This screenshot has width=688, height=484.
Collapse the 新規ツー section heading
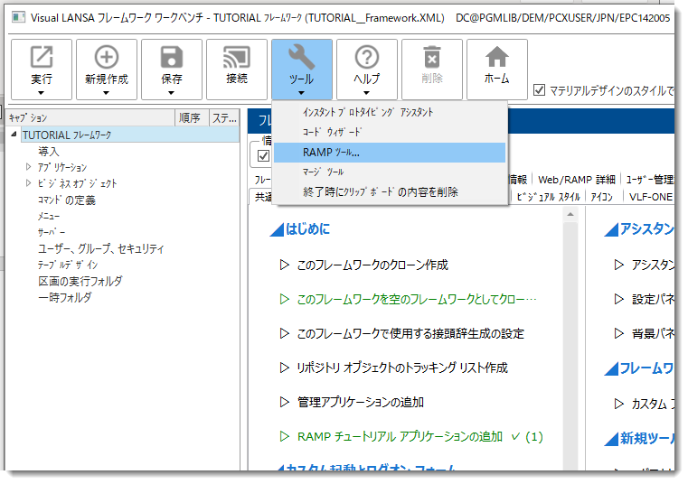point(611,439)
